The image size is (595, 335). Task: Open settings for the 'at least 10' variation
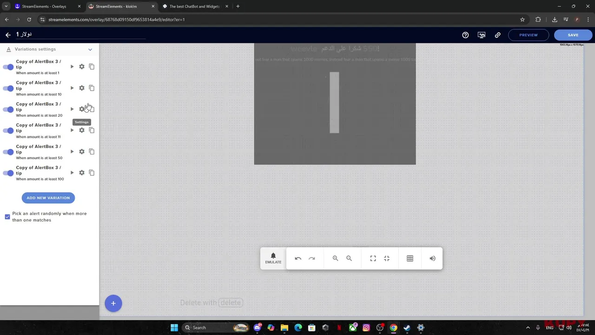click(82, 88)
